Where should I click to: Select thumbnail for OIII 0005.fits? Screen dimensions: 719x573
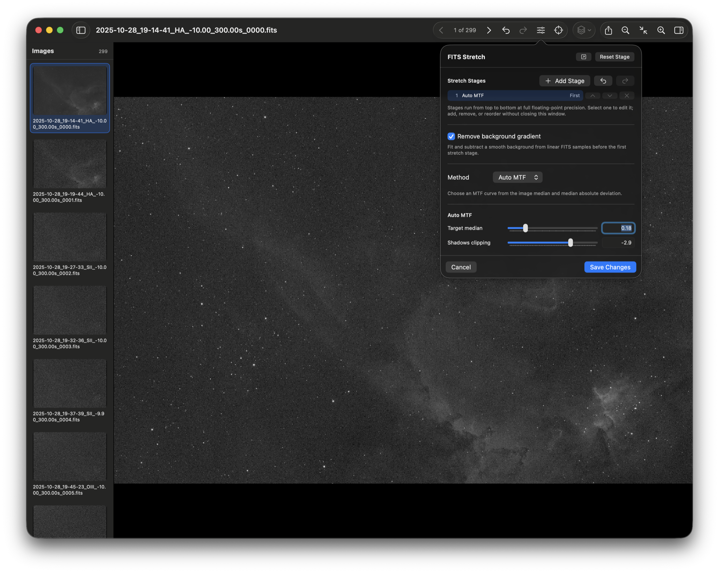click(x=70, y=456)
